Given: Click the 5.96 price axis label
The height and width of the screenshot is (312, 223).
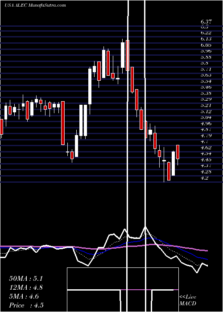Looking at the screenshot, I should coord(206,51).
